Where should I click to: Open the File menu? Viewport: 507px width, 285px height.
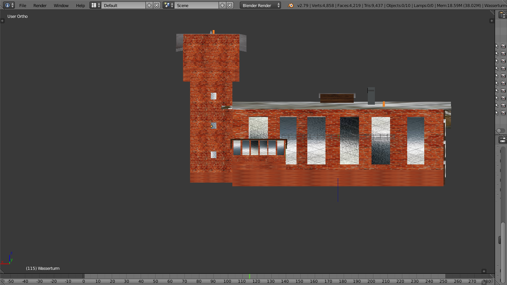23,5
